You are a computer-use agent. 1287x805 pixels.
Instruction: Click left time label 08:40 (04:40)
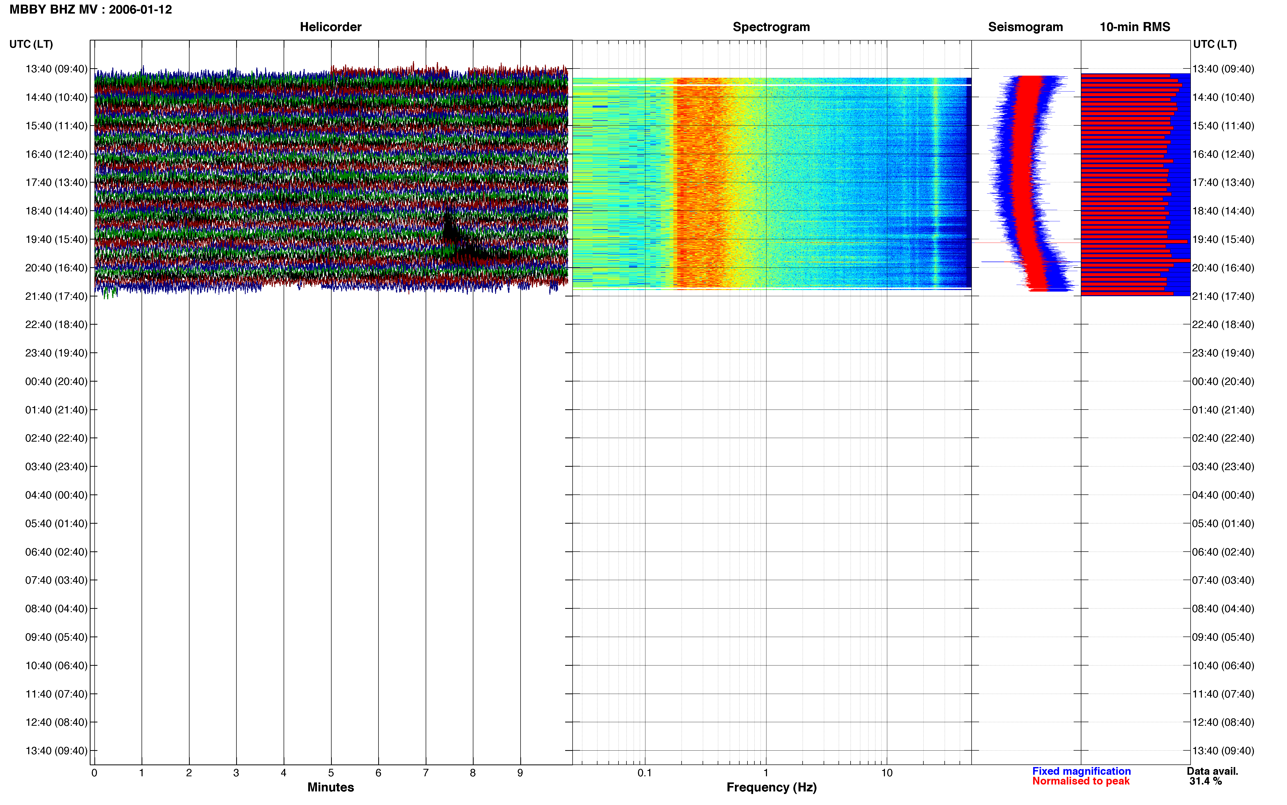[56, 609]
